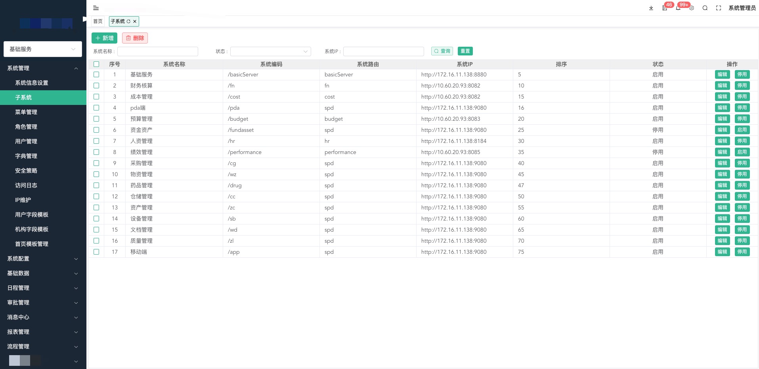Click the 新增 add button
The image size is (759, 369).
(x=104, y=38)
